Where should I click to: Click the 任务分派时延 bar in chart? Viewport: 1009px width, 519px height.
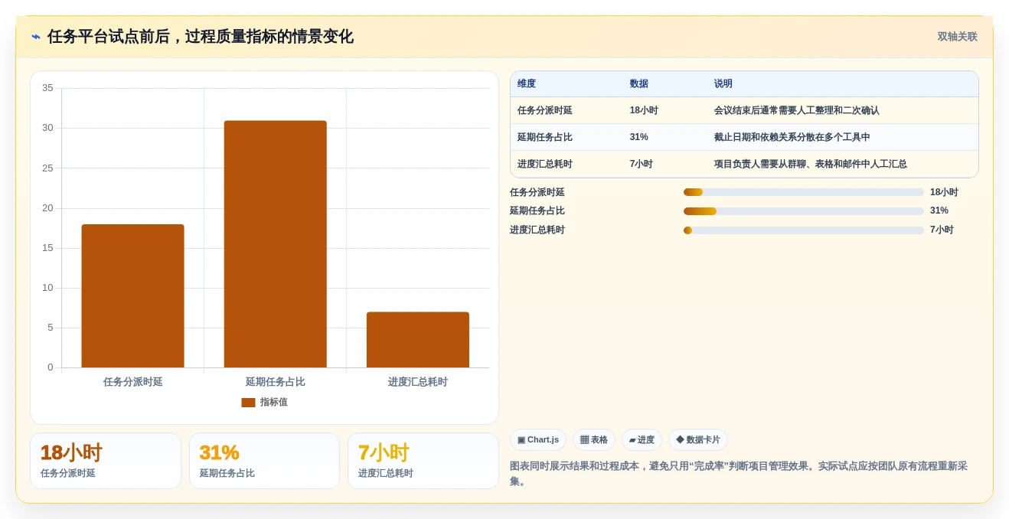pyautogui.click(x=132, y=296)
